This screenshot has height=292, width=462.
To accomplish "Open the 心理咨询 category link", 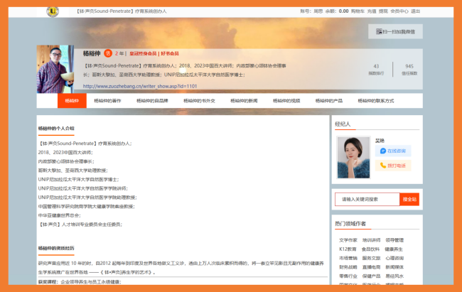I will coord(394,258).
